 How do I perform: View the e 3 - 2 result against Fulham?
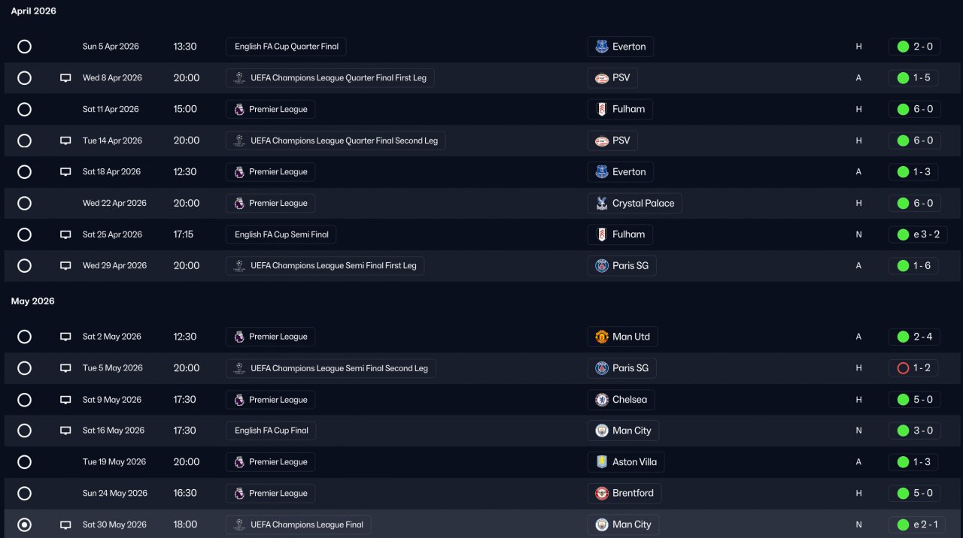point(918,234)
